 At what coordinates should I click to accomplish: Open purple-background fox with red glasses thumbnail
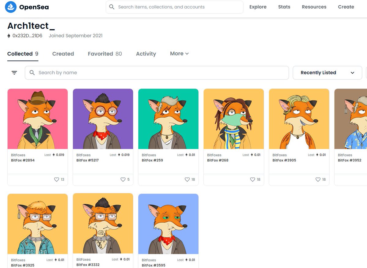[103, 119]
